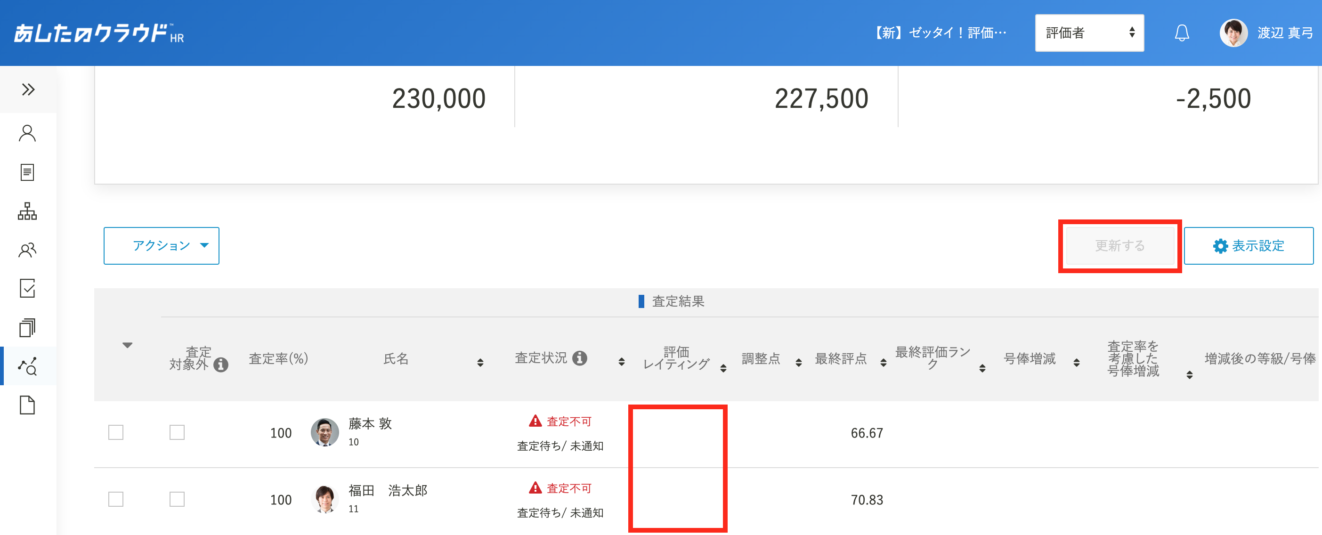Open the blank page sidebar icon
Screen dimensions: 1322x535
tap(27, 405)
